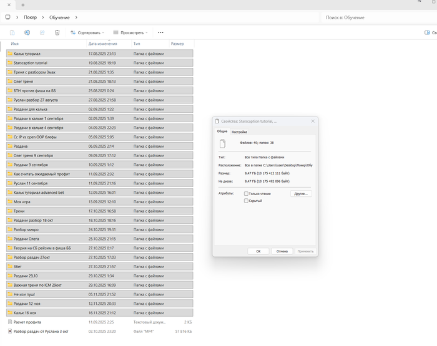Image resolution: width=437 pixels, height=346 pixels.
Task: Select Олег треня 9 сентября folder
Action: (99, 155)
